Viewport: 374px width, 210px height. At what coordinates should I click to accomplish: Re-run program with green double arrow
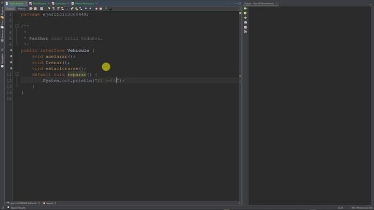pyautogui.click(x=245, y=8)
